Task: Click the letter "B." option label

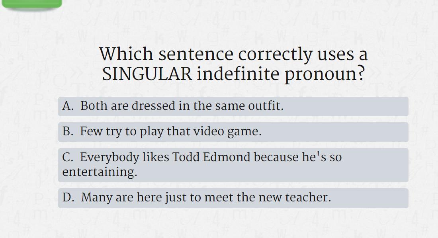Action: [x=68, y=131]
